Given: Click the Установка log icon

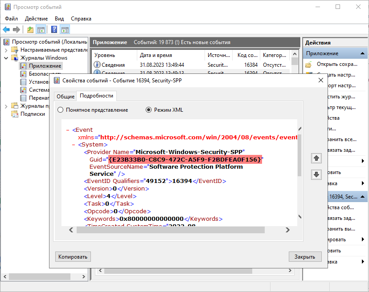Looking at the screenshot, I should coord(23,82).
